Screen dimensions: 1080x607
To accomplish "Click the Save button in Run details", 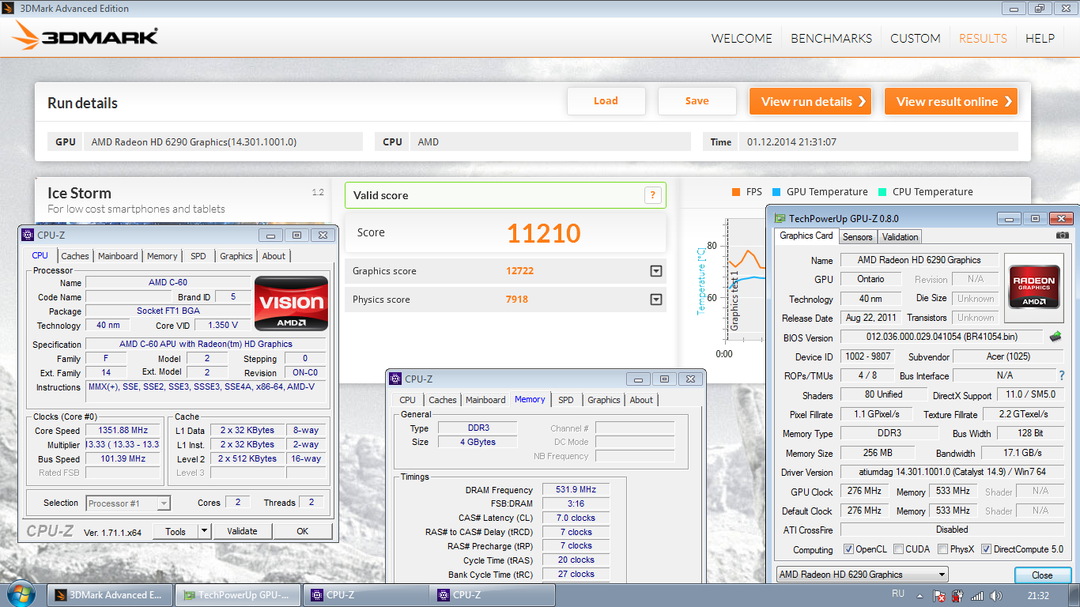I will tap(697, 101).
